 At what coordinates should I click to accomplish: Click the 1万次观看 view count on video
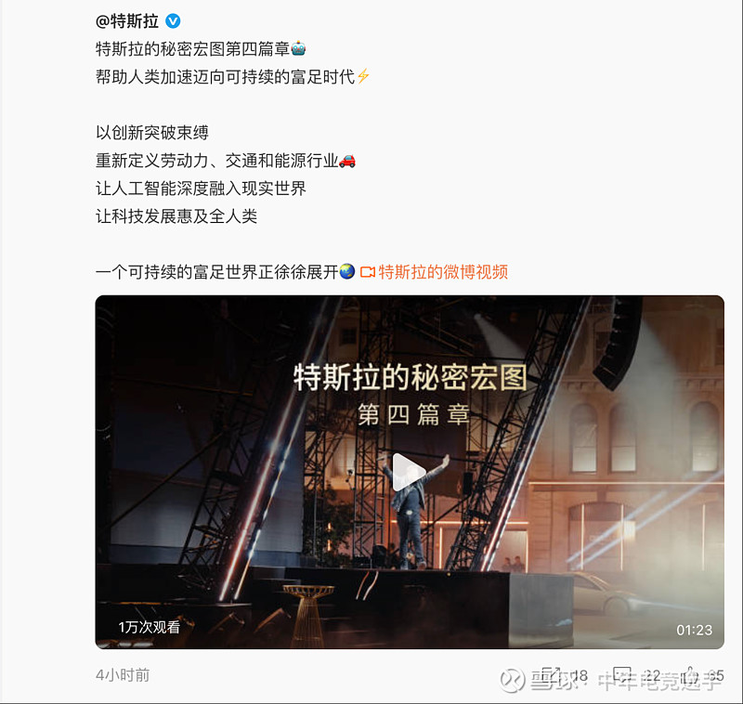click(150, 627)
